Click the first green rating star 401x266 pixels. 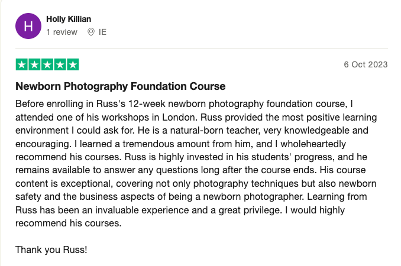(x=22, y=64)
